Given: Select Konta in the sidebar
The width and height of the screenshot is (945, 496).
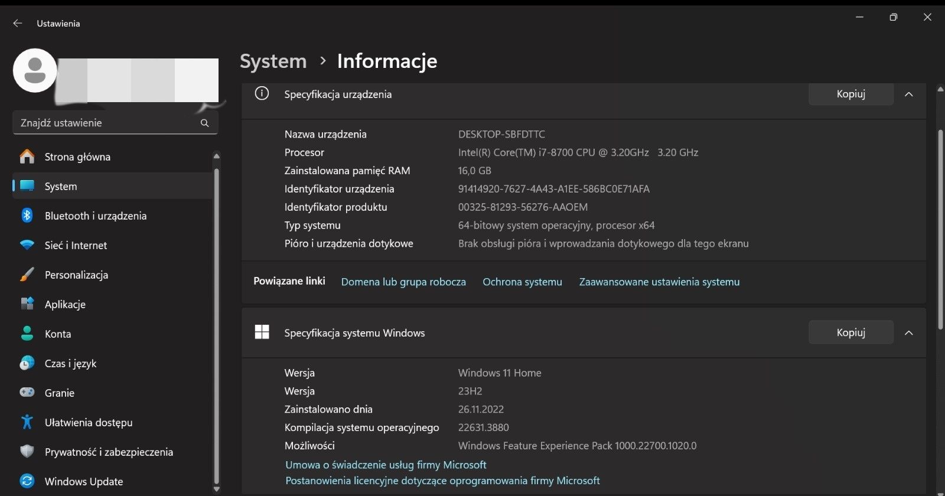Looking at the screenshot, I should pos(112,334).
